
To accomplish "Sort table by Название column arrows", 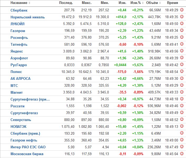I will pyautogui.click(x=29, y=3).
